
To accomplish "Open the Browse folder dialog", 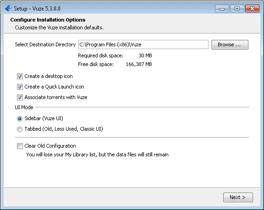I will point(230,44).
